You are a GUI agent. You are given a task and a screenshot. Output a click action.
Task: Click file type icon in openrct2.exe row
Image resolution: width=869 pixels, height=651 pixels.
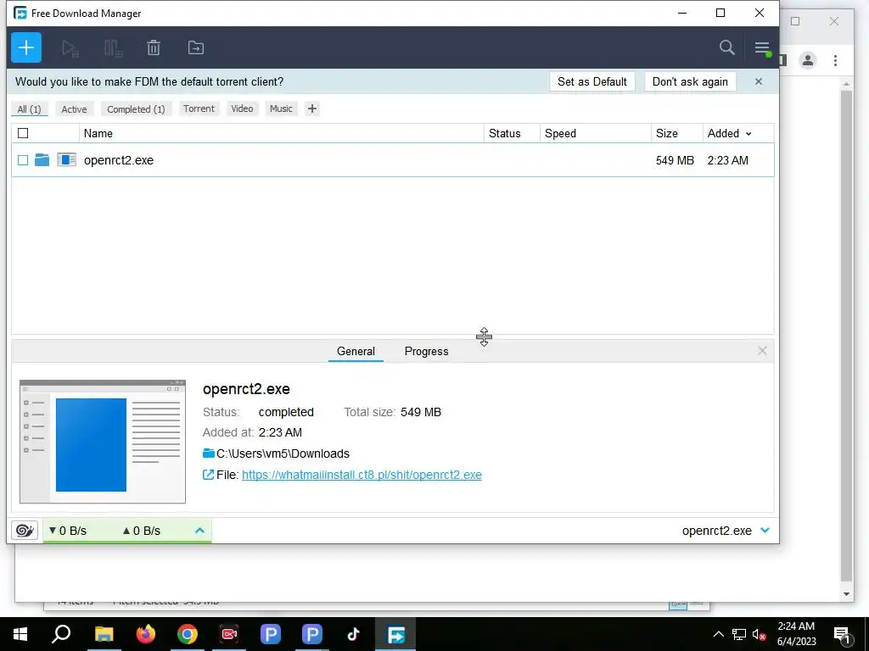66,160
